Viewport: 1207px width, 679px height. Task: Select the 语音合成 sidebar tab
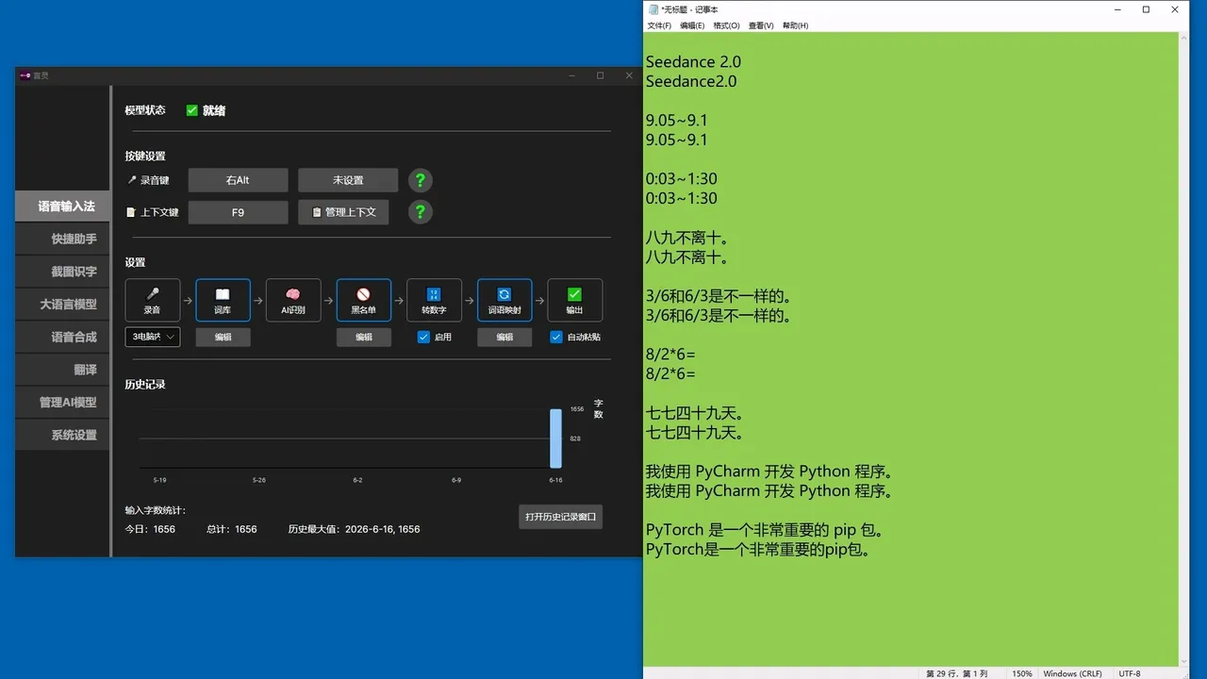pos(63,337)
